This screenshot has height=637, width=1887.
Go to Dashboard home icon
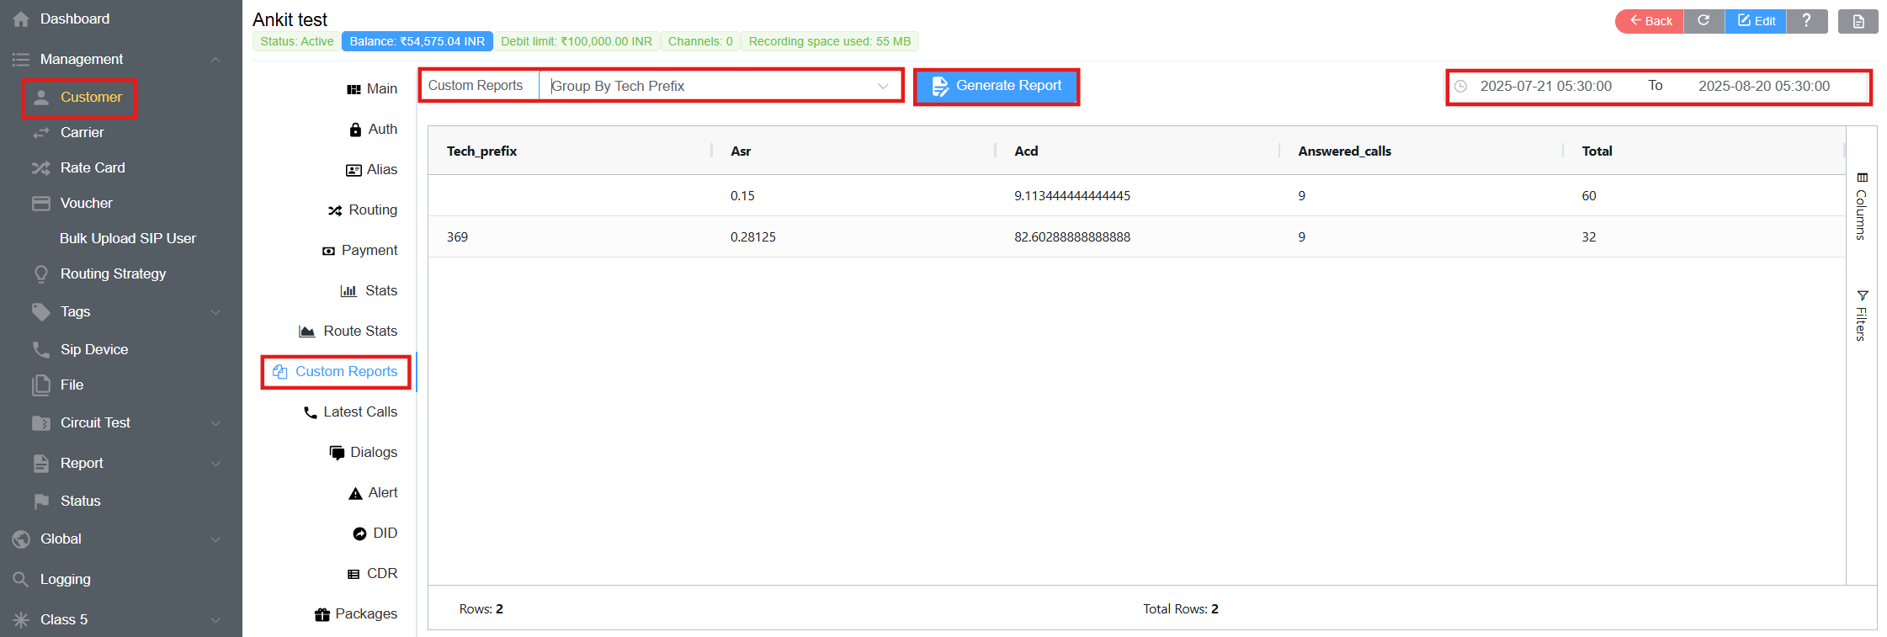coord(21,19)
